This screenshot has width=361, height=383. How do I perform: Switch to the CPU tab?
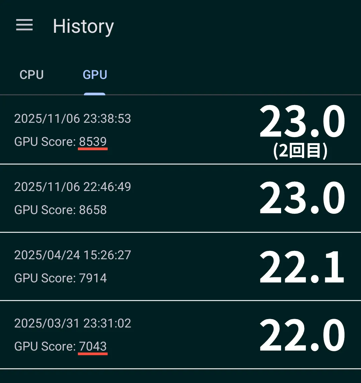coord(31,75)
